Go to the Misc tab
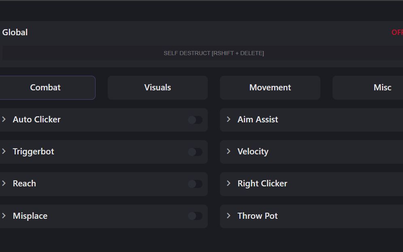403x252 pixels. pyautogui.click(x=382, y=88)
